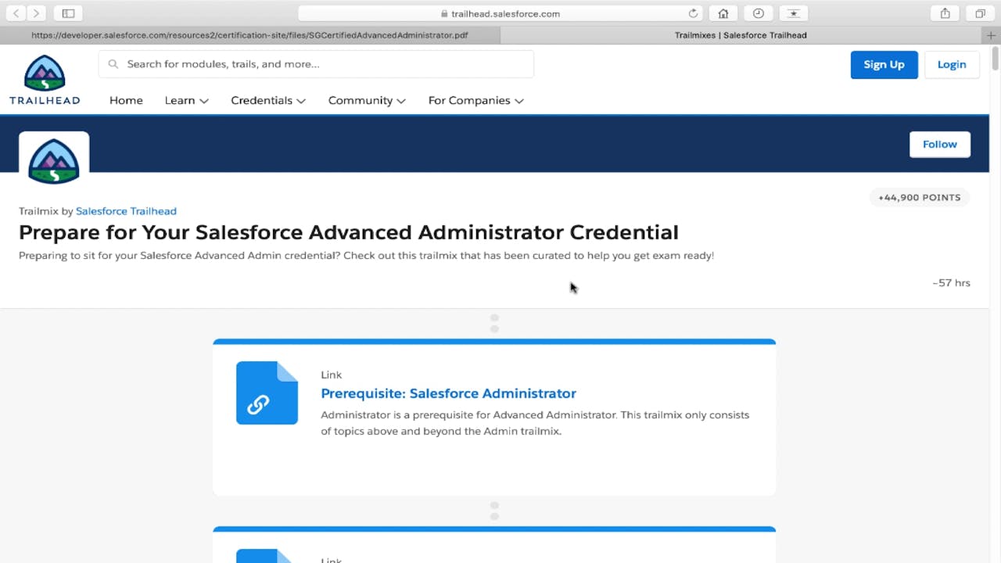Click the Trailhead logo in the header
This screenshot has height=563, width=1001.
tap(45, 80)
